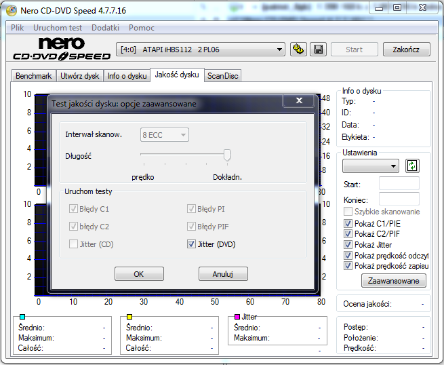Image resolution: width=444 pixels, height=365 pixels.
Task: Switch to the Benchmark tab
Action: (x=34, y=76)
